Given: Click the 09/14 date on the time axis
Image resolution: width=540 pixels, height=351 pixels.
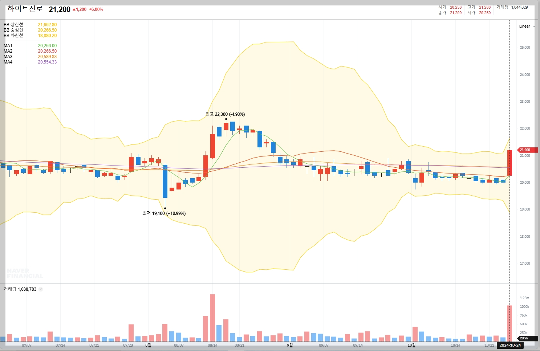Looking at the screenshot, I should pyautogui.click(x=358, y=345).
